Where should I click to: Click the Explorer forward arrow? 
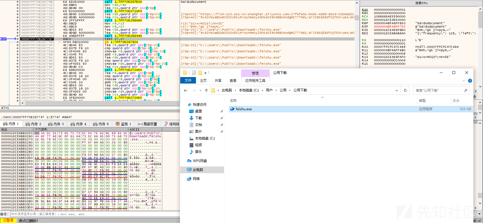coord(194,90)
